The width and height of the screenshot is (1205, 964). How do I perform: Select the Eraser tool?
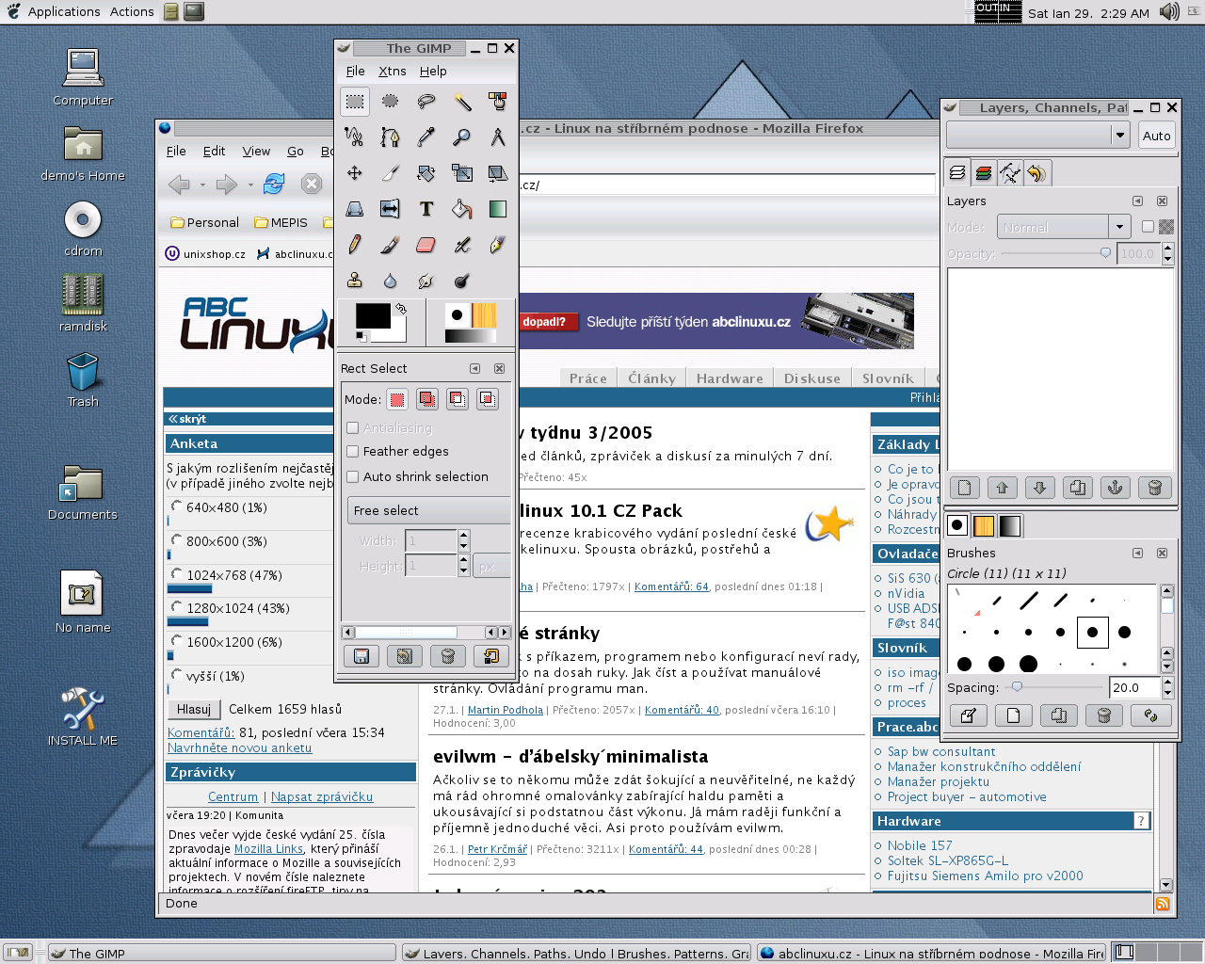426,245
